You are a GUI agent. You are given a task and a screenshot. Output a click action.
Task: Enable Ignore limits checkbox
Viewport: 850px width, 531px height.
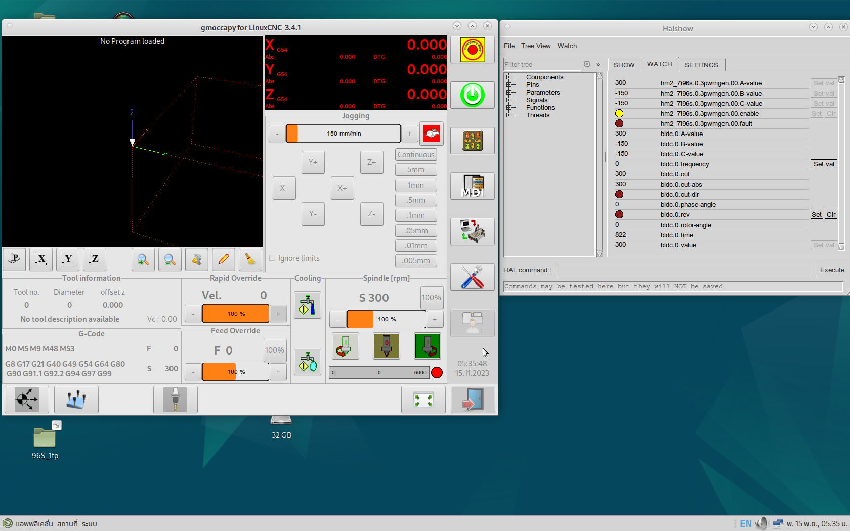point(272,258)
